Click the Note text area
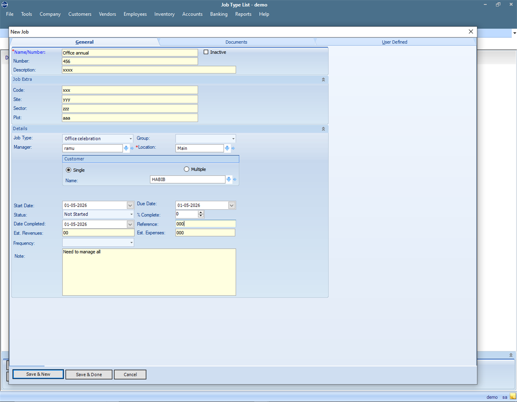The height and width of the screenshot is (402, 517). (x=149, y=272)
